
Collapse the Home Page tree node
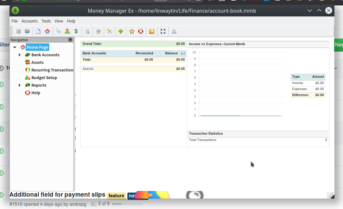pos(15,47)
